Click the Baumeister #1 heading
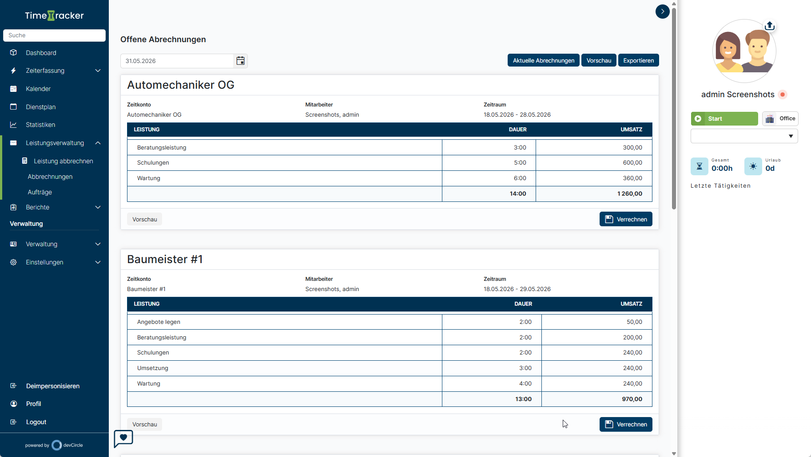 coord(165,259)
